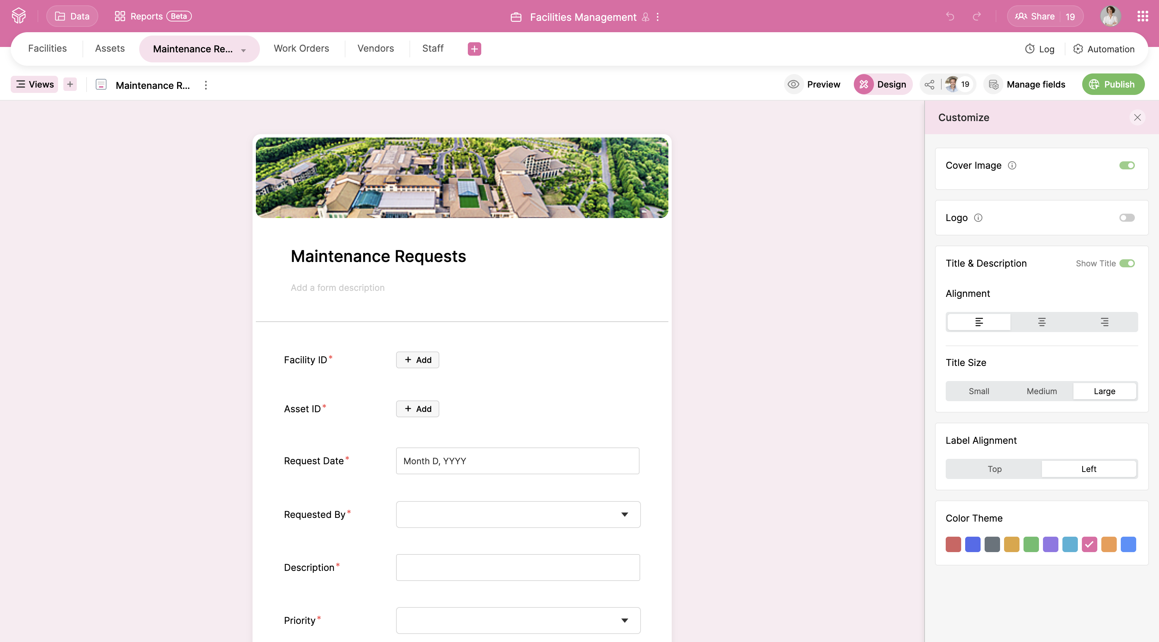The height and width of the screenshot is (642, 1159).
Task: Click Cover Image info icon
Action: (1012, 166)
